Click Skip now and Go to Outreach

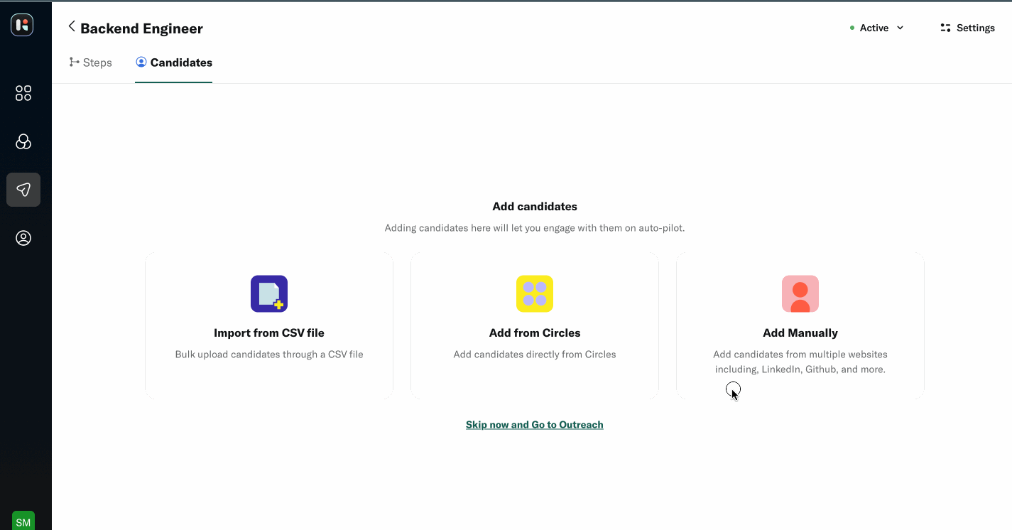pos(534,424)
